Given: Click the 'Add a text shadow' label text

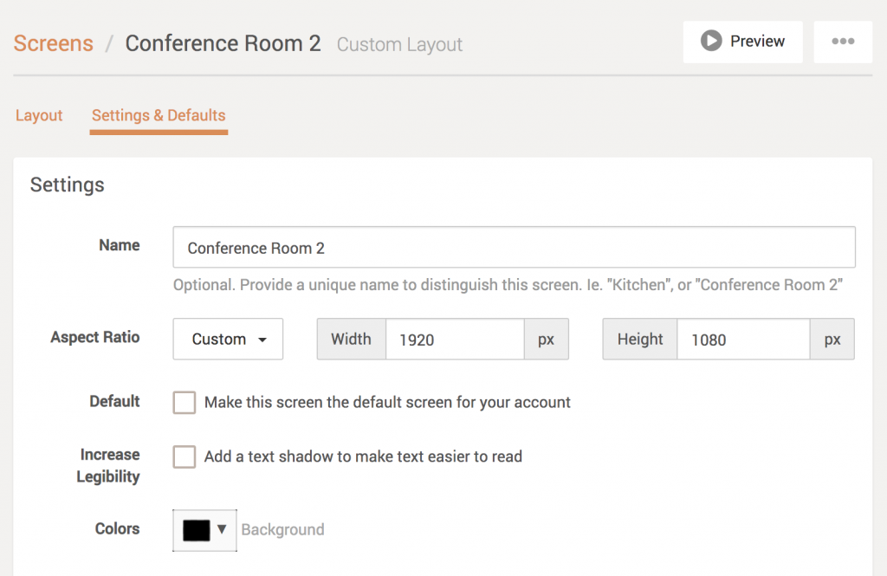Looking at the screenshot, I should click(363, 456).
